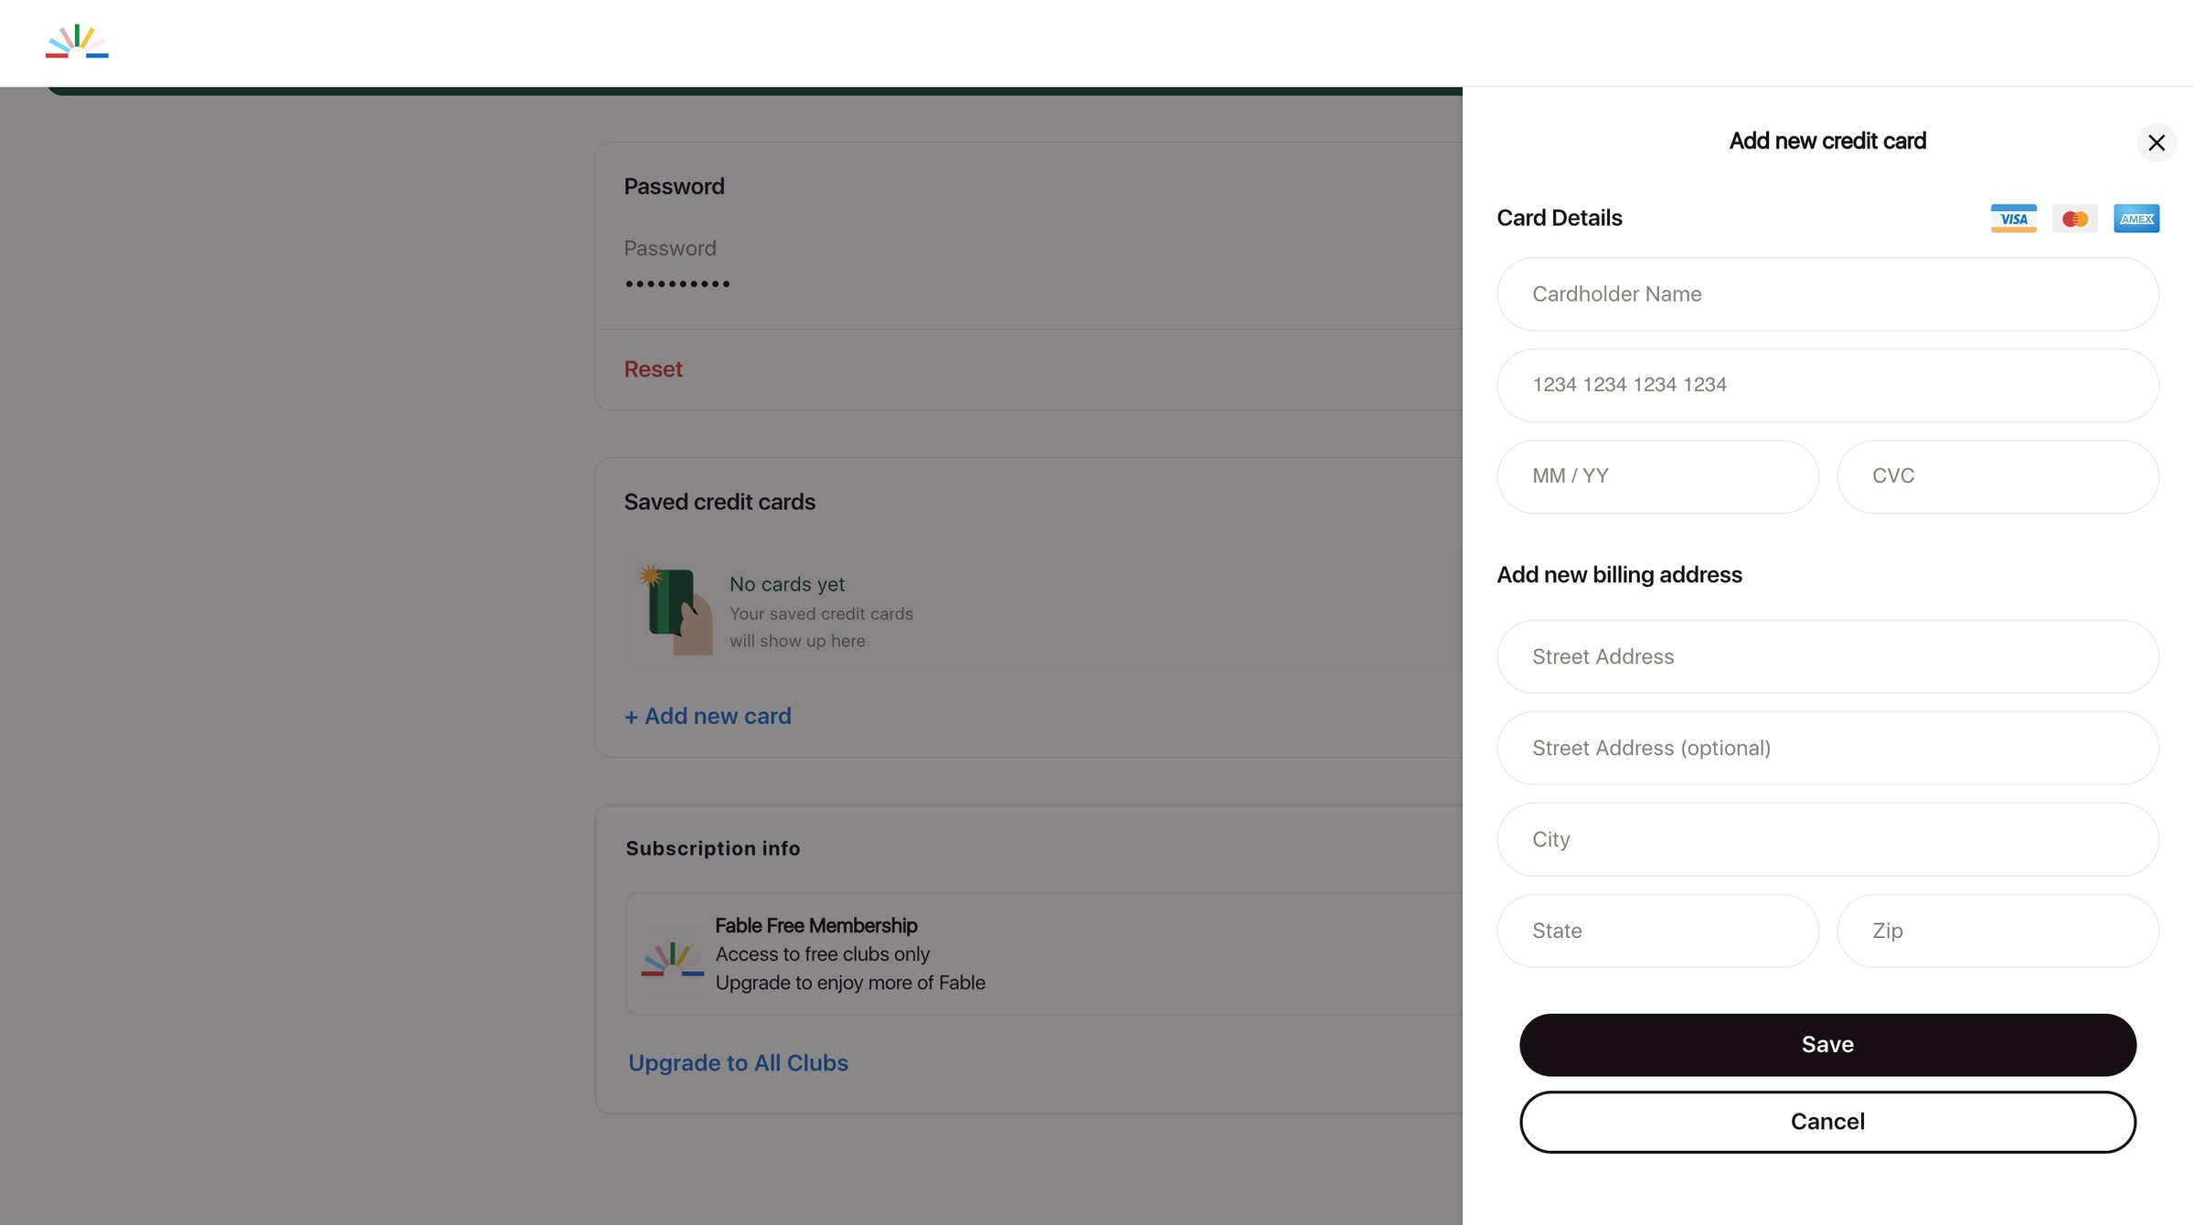The height and width of the screenshot is (1225, 2194).
Task: Click the Amex card icon
Action: (x=2136, y=218)
